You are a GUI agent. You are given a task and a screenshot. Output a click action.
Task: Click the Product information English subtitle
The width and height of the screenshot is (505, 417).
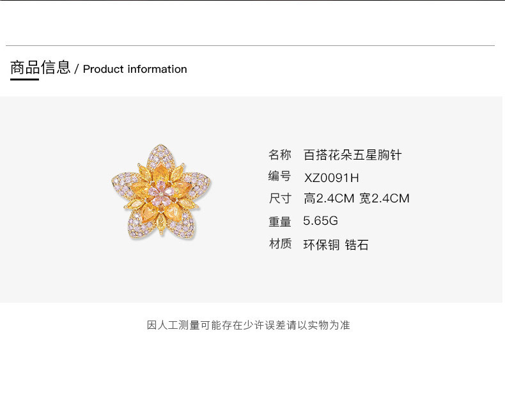[135, 69]
